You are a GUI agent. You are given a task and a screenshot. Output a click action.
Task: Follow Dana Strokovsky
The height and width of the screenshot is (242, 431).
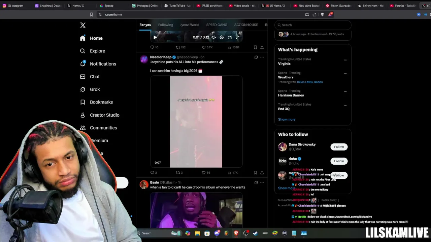[339, 147]
